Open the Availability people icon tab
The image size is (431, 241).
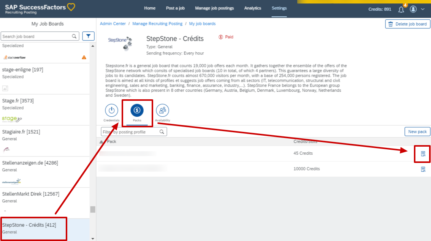click(162, 111)
